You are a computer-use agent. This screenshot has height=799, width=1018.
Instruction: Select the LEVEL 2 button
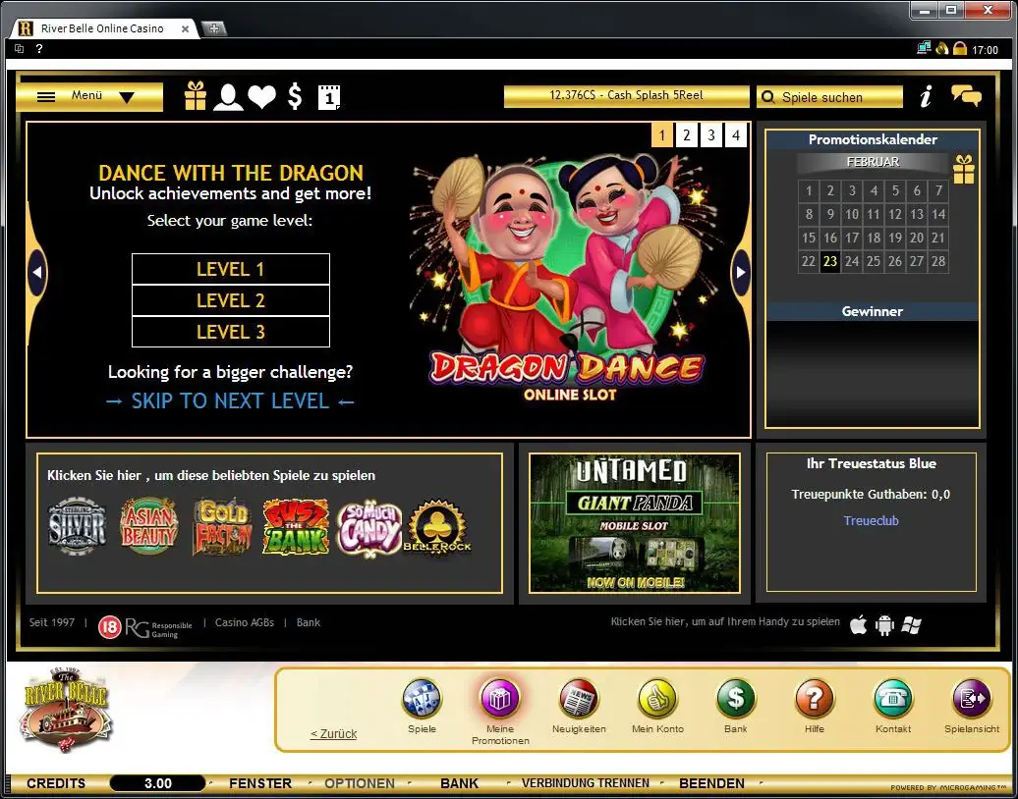pos(231,300)
